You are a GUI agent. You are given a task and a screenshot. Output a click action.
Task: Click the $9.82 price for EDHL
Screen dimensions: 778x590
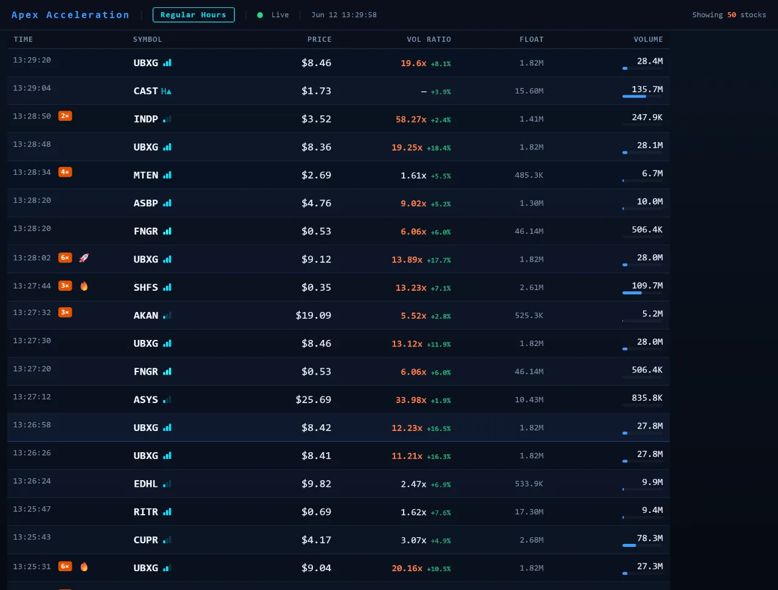pos(317,484)
